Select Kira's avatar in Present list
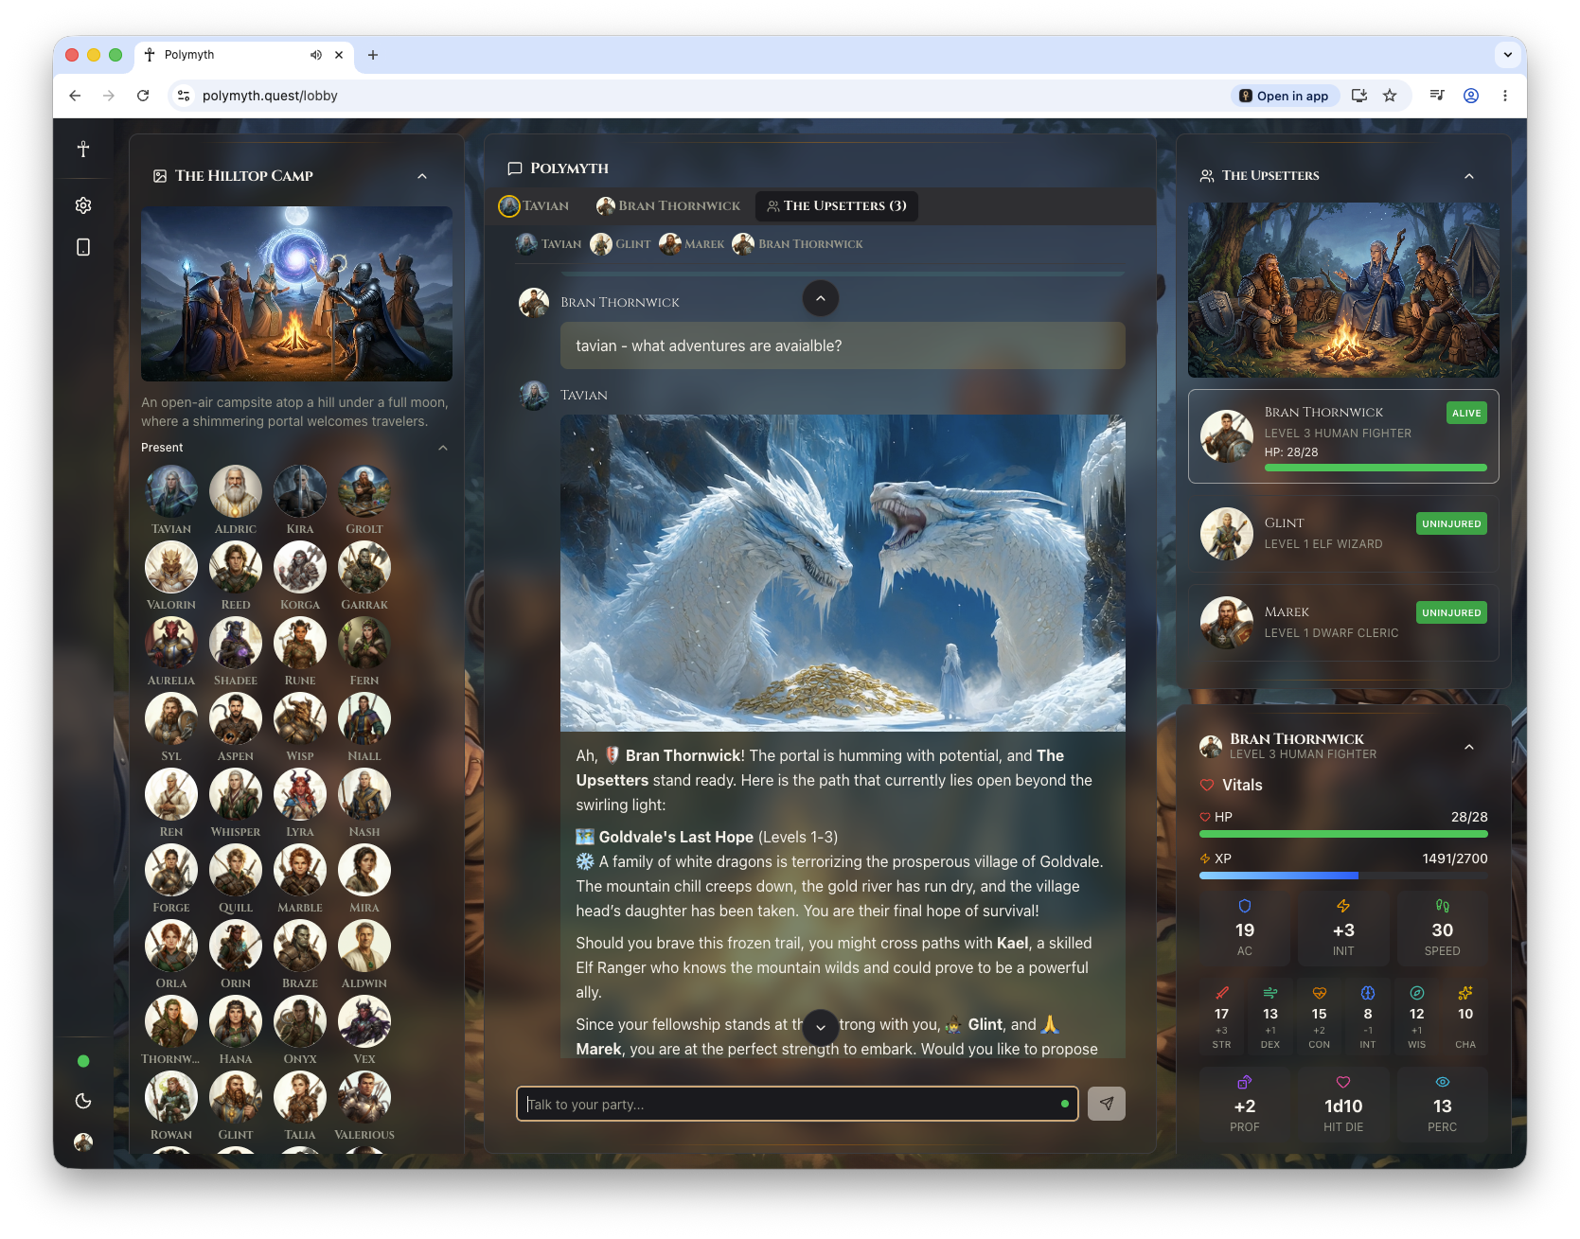 point(300,491)
